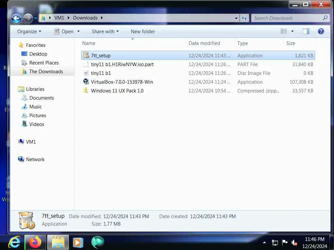Expand the arrow between VM1 and Downloads
Viewport: 334px width, 250px height.
tap(68, 18)
